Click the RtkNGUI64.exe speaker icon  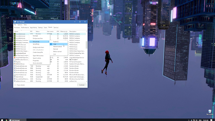pyautogui.click(x=14, y=64)
